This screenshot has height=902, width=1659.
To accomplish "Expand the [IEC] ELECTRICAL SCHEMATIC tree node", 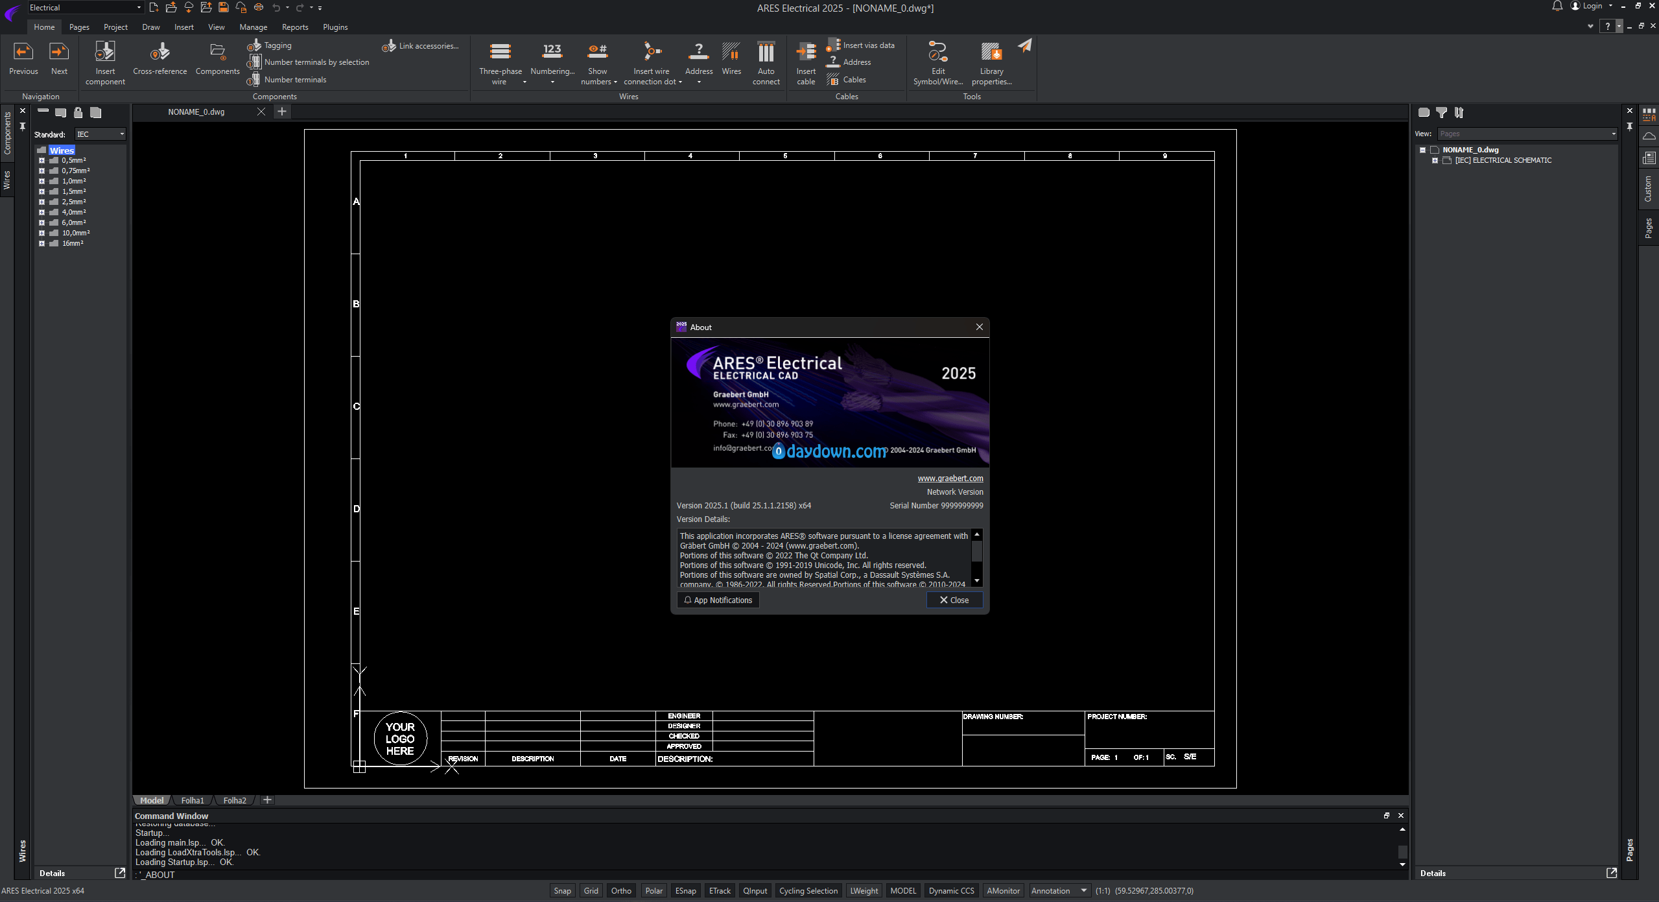I will click(x=1435, y=161).
